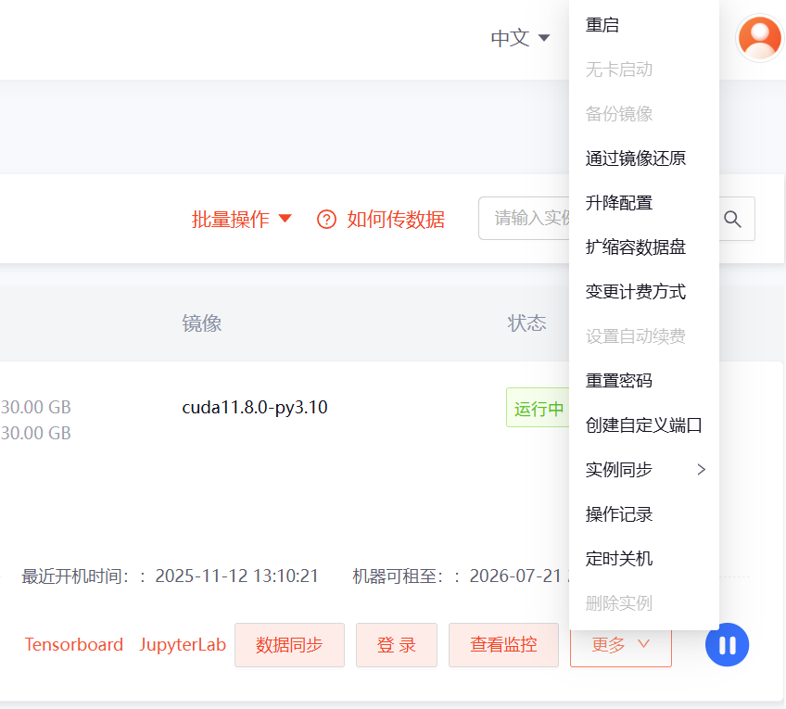Launch Tensorboard for this instance
The image size is (786, 709).
[x=73, y=644]
